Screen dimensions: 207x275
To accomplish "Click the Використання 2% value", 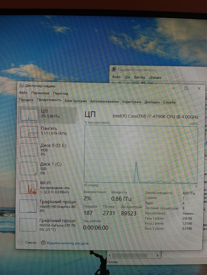I will pyautogui.click(x=87, y=198).
